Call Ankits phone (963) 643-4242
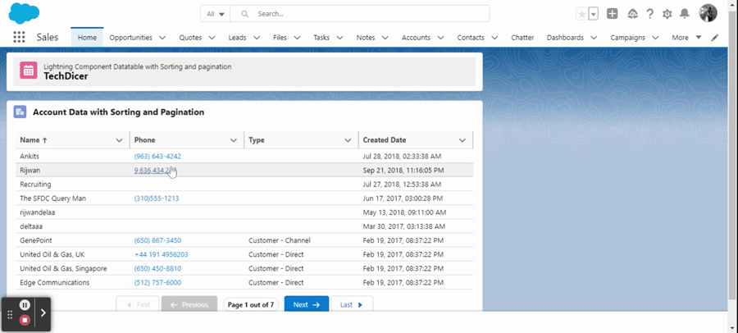 click(157, 157)
